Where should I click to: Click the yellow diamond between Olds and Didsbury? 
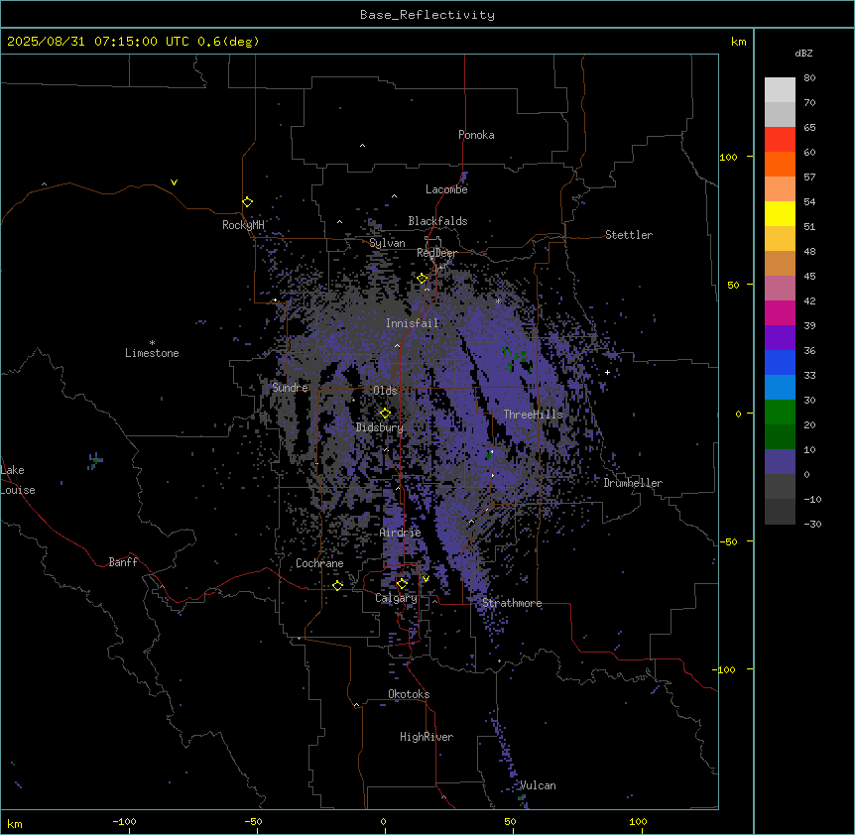pos(386,414)
